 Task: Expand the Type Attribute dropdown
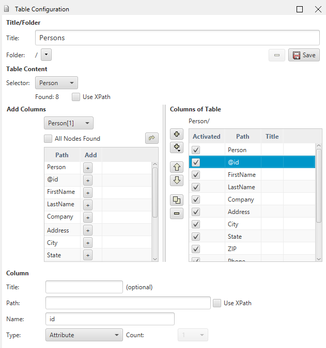click(x=84, y=335)
